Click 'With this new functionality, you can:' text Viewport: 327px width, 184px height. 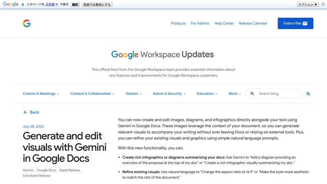pyautogui.click(x=150, y=148)
